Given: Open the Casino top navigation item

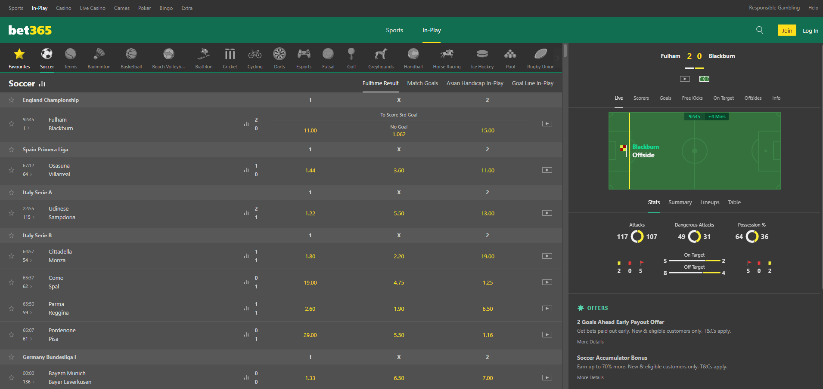Looking at the screenshot, I should pos(64,8).
